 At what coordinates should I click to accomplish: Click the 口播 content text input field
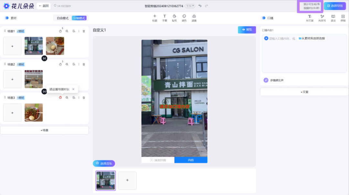point(304,53)
